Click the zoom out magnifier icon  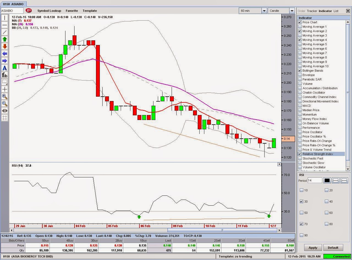[5, 104]
